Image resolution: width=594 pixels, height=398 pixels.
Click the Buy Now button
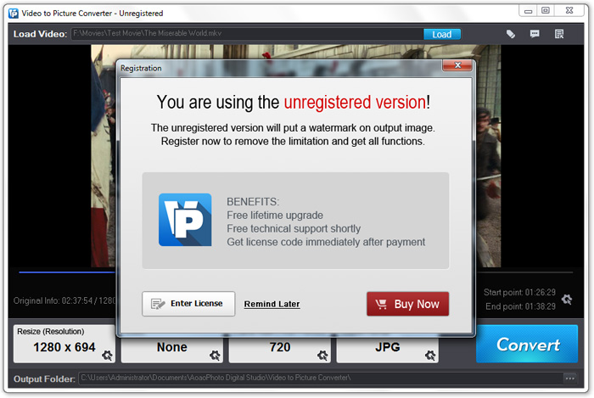[407, 304]
